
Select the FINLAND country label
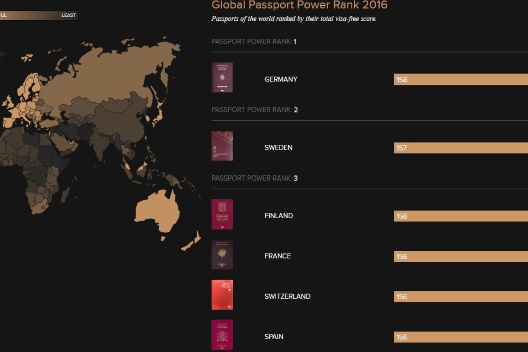point(279,216)
